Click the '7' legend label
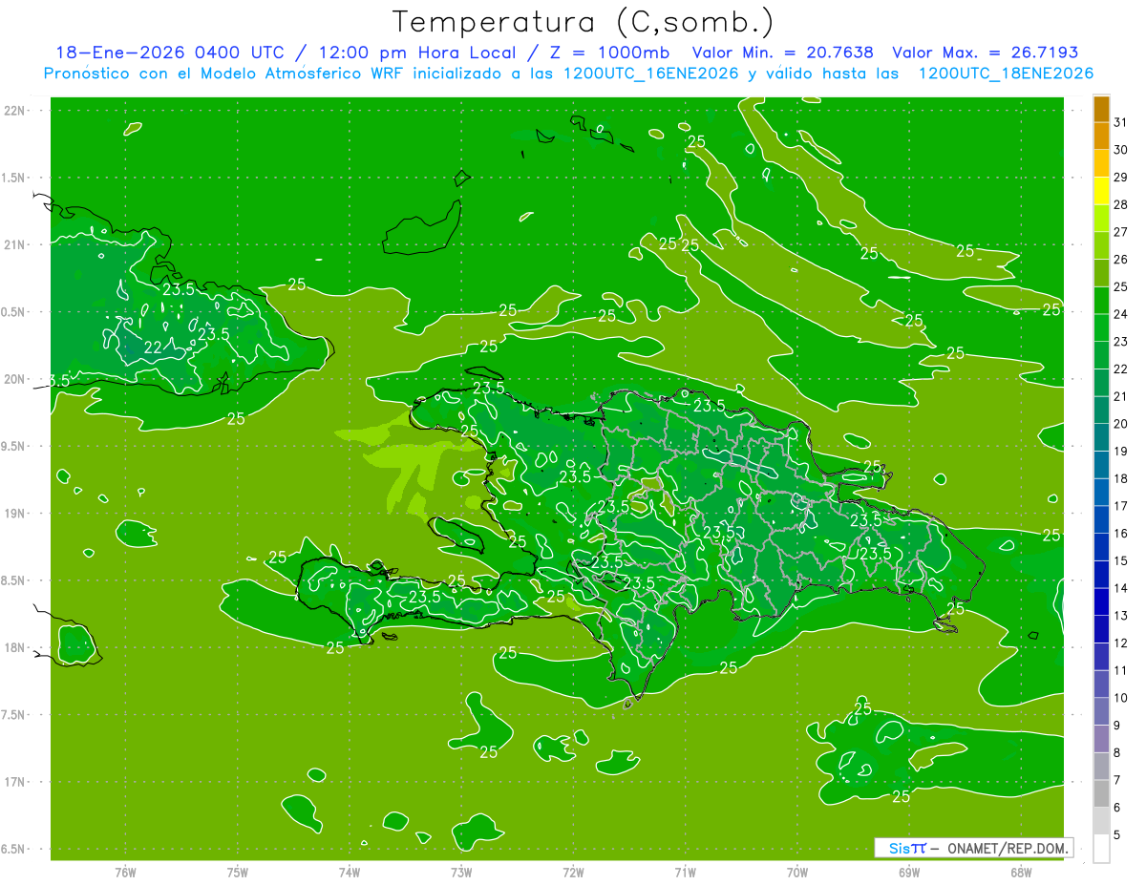 1117,780
